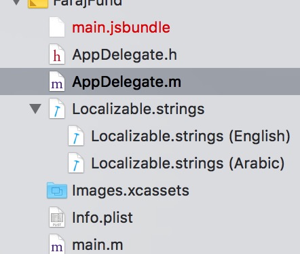
Task: Click the AppDelegate.h header file icon
Action: coord(57,54)
